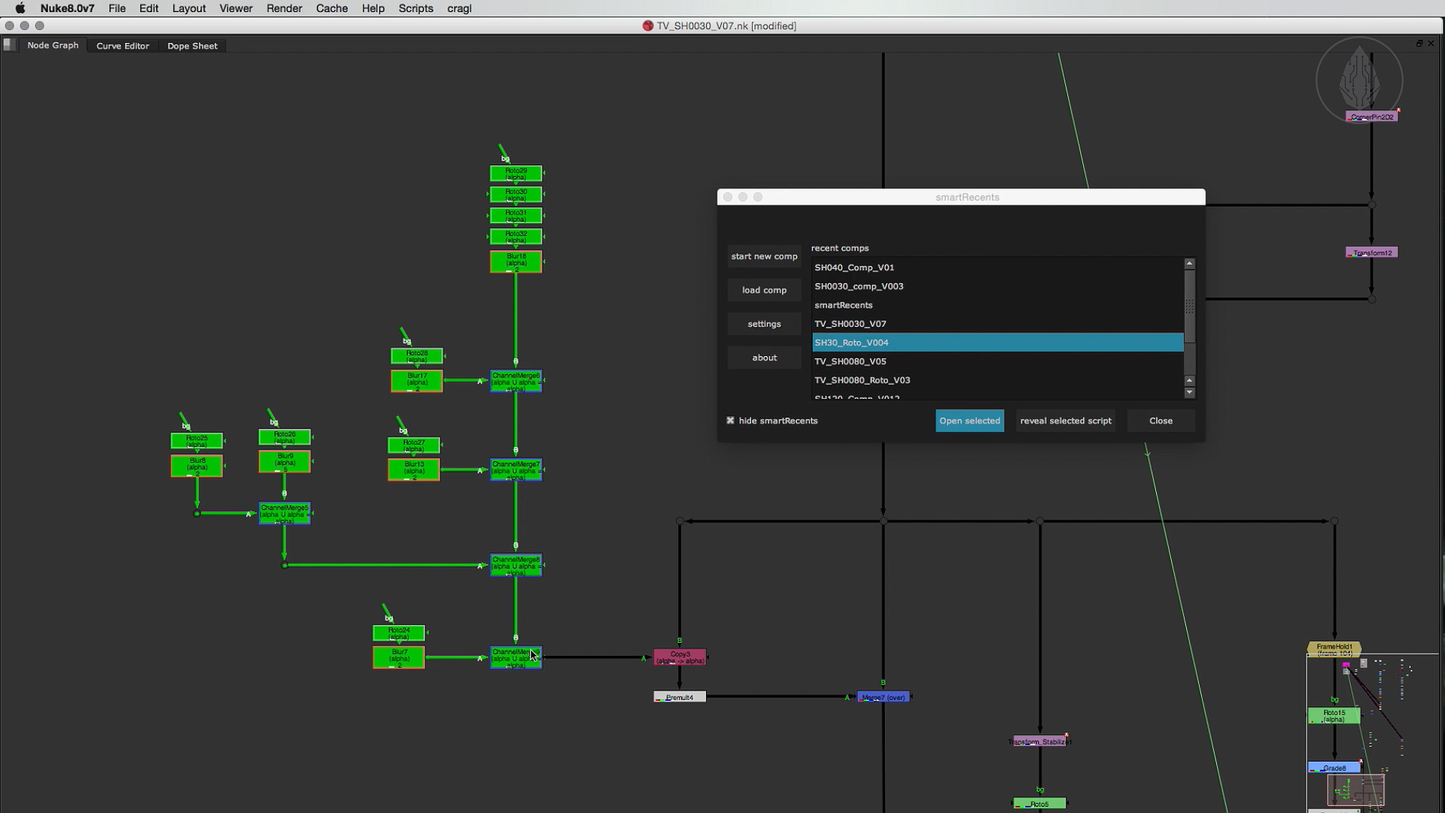
Task: Float the Node Graph pane
Action: (1419, 44)
